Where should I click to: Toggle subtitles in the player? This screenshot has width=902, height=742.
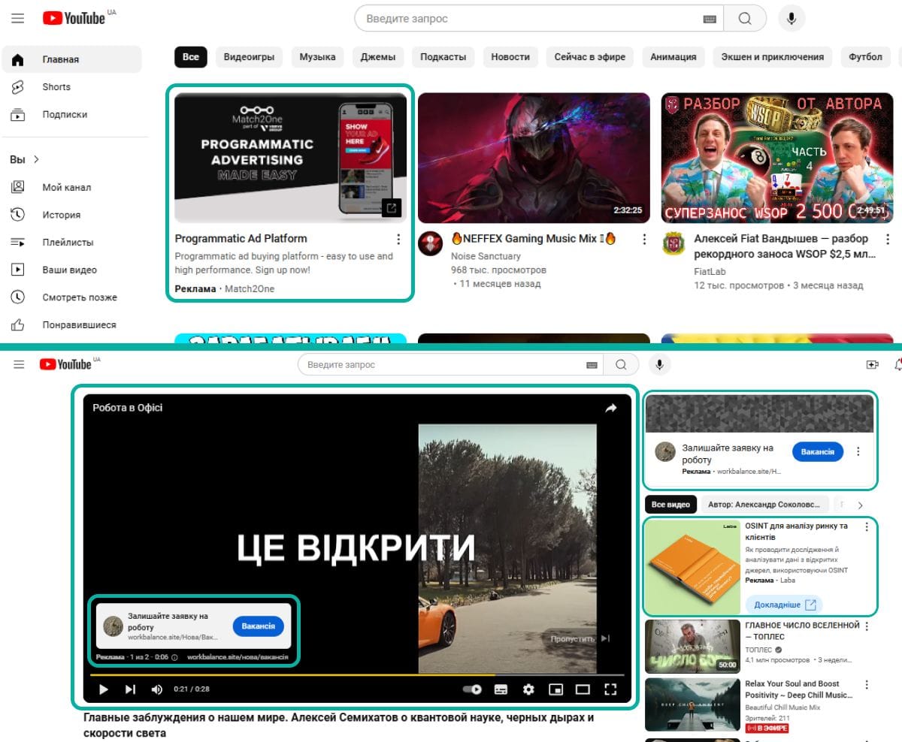(x=501, y=689)
